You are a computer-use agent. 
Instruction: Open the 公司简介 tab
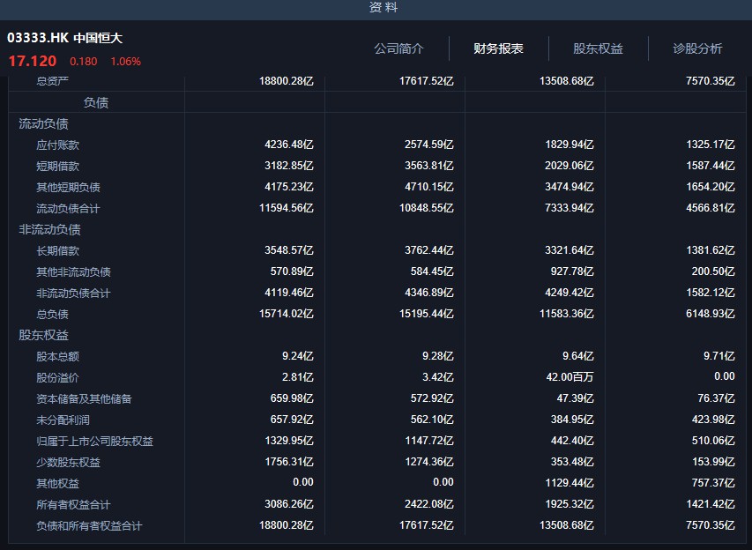coord(398,48)
